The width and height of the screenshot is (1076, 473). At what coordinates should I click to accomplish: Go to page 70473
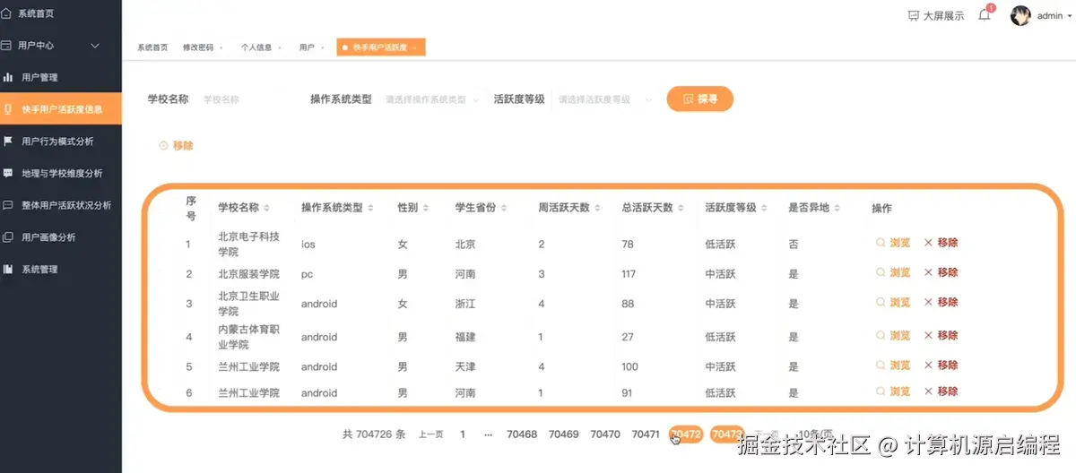(727, 434)
